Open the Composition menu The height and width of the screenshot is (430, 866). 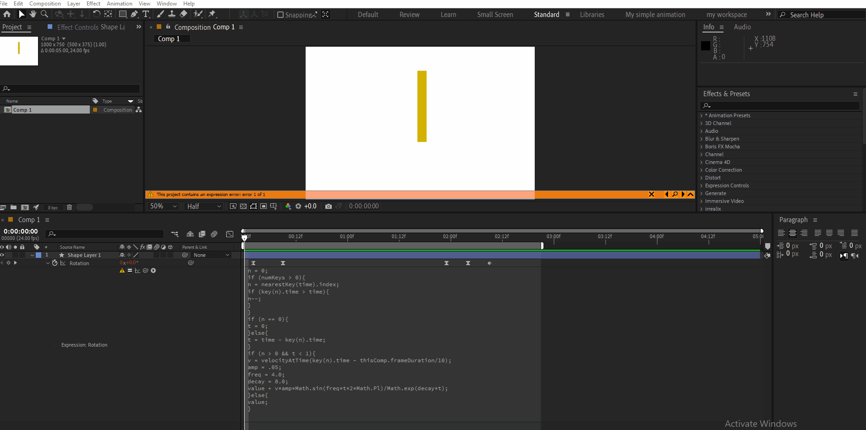45,4
